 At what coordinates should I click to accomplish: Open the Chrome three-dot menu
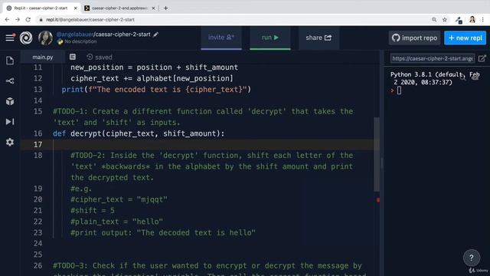483,19
